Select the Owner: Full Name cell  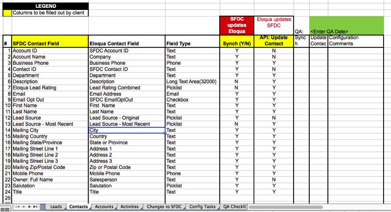pos(50,179)
